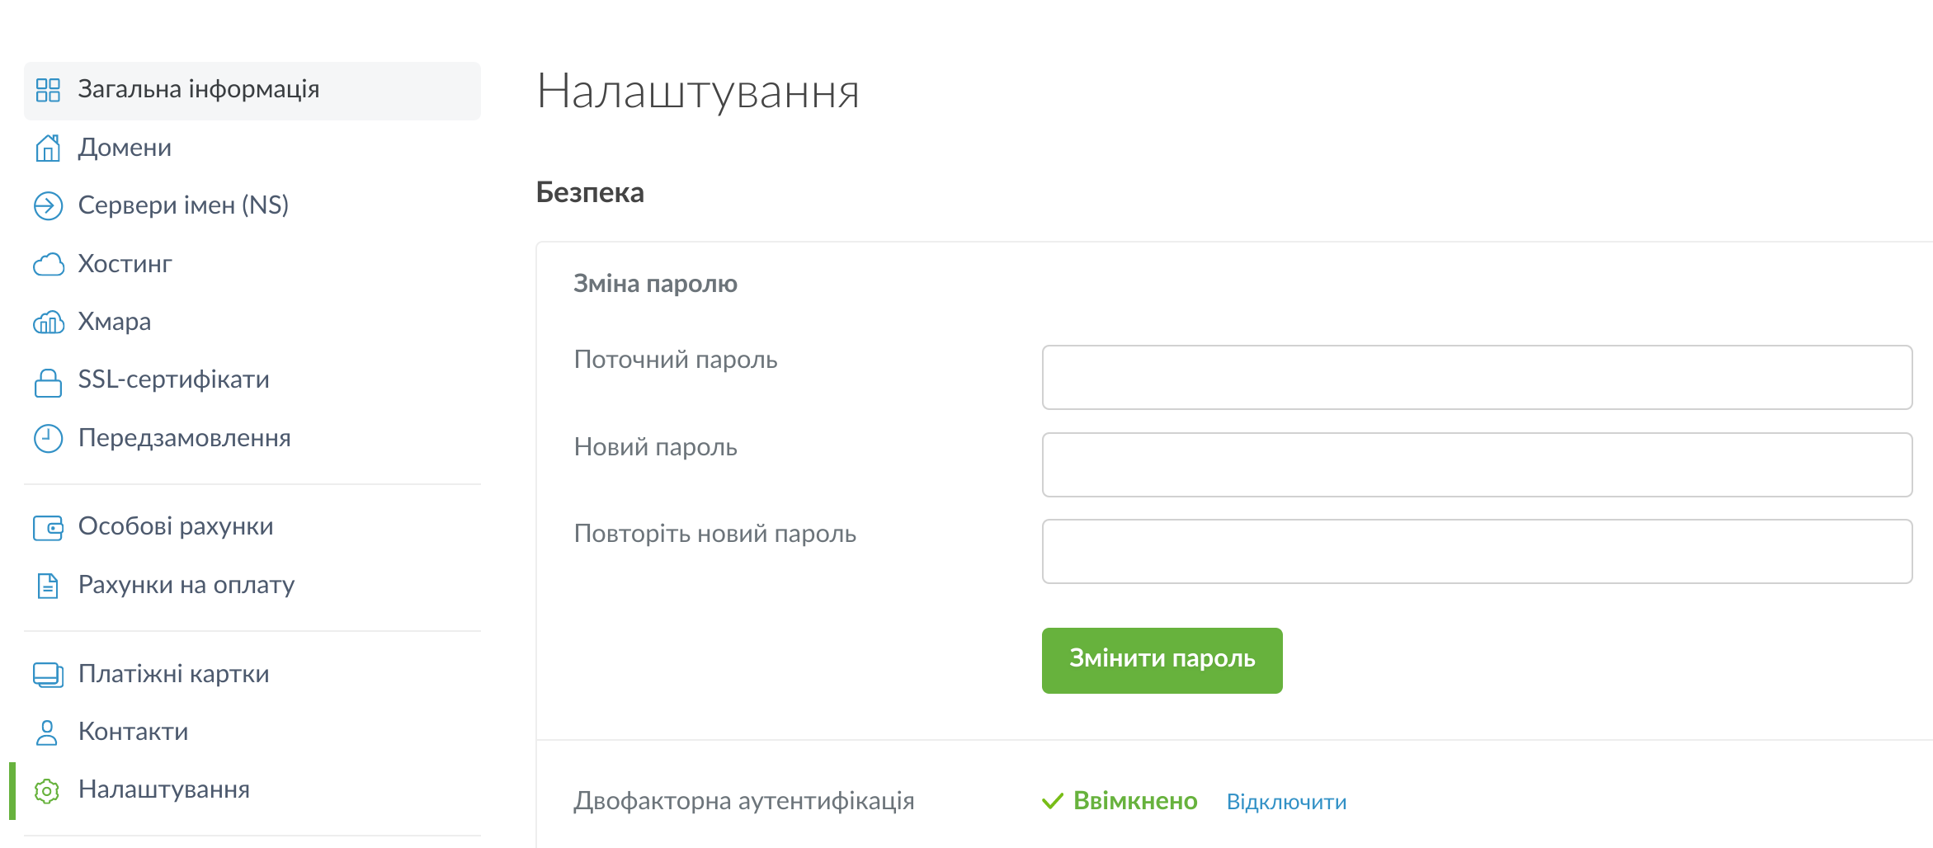The width and height of the screenshot is (1933, 848).
Task: Click into the Новий пароль field
Action: pos(1476,465)
